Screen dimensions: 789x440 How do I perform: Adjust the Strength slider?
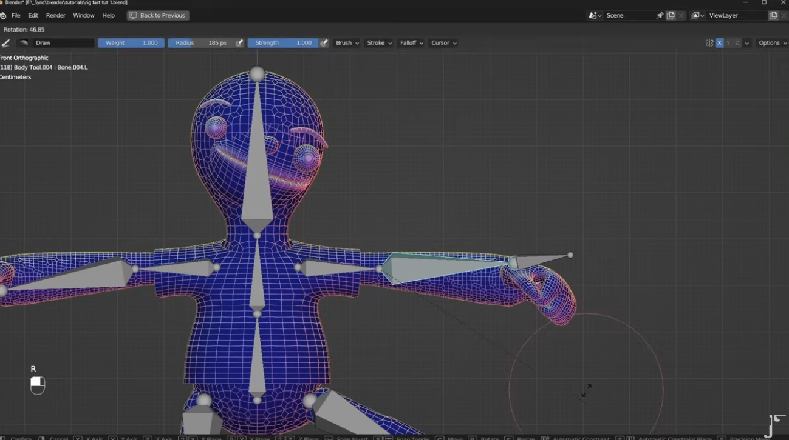click(x=283, y=43)
